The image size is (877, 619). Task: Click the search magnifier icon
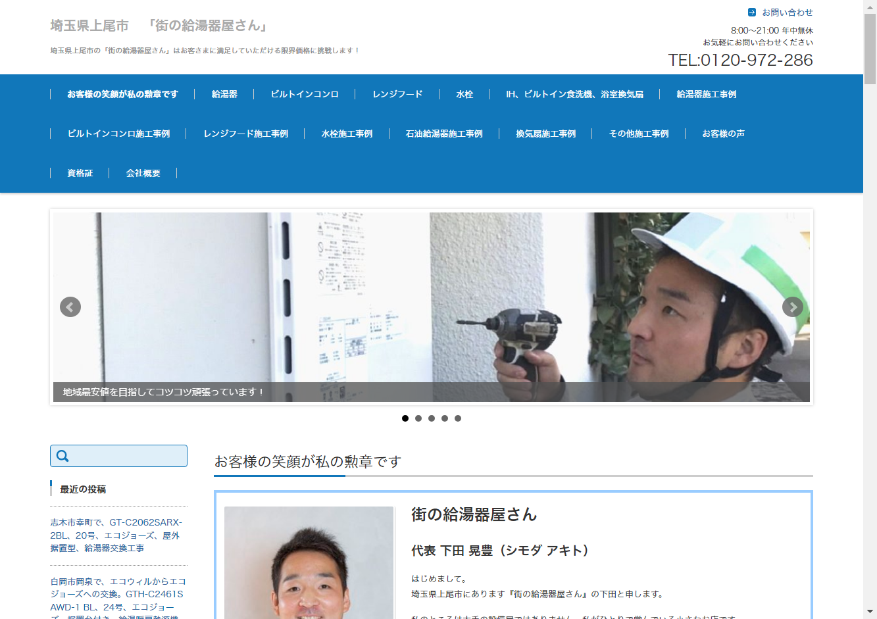tap(63, 456)
